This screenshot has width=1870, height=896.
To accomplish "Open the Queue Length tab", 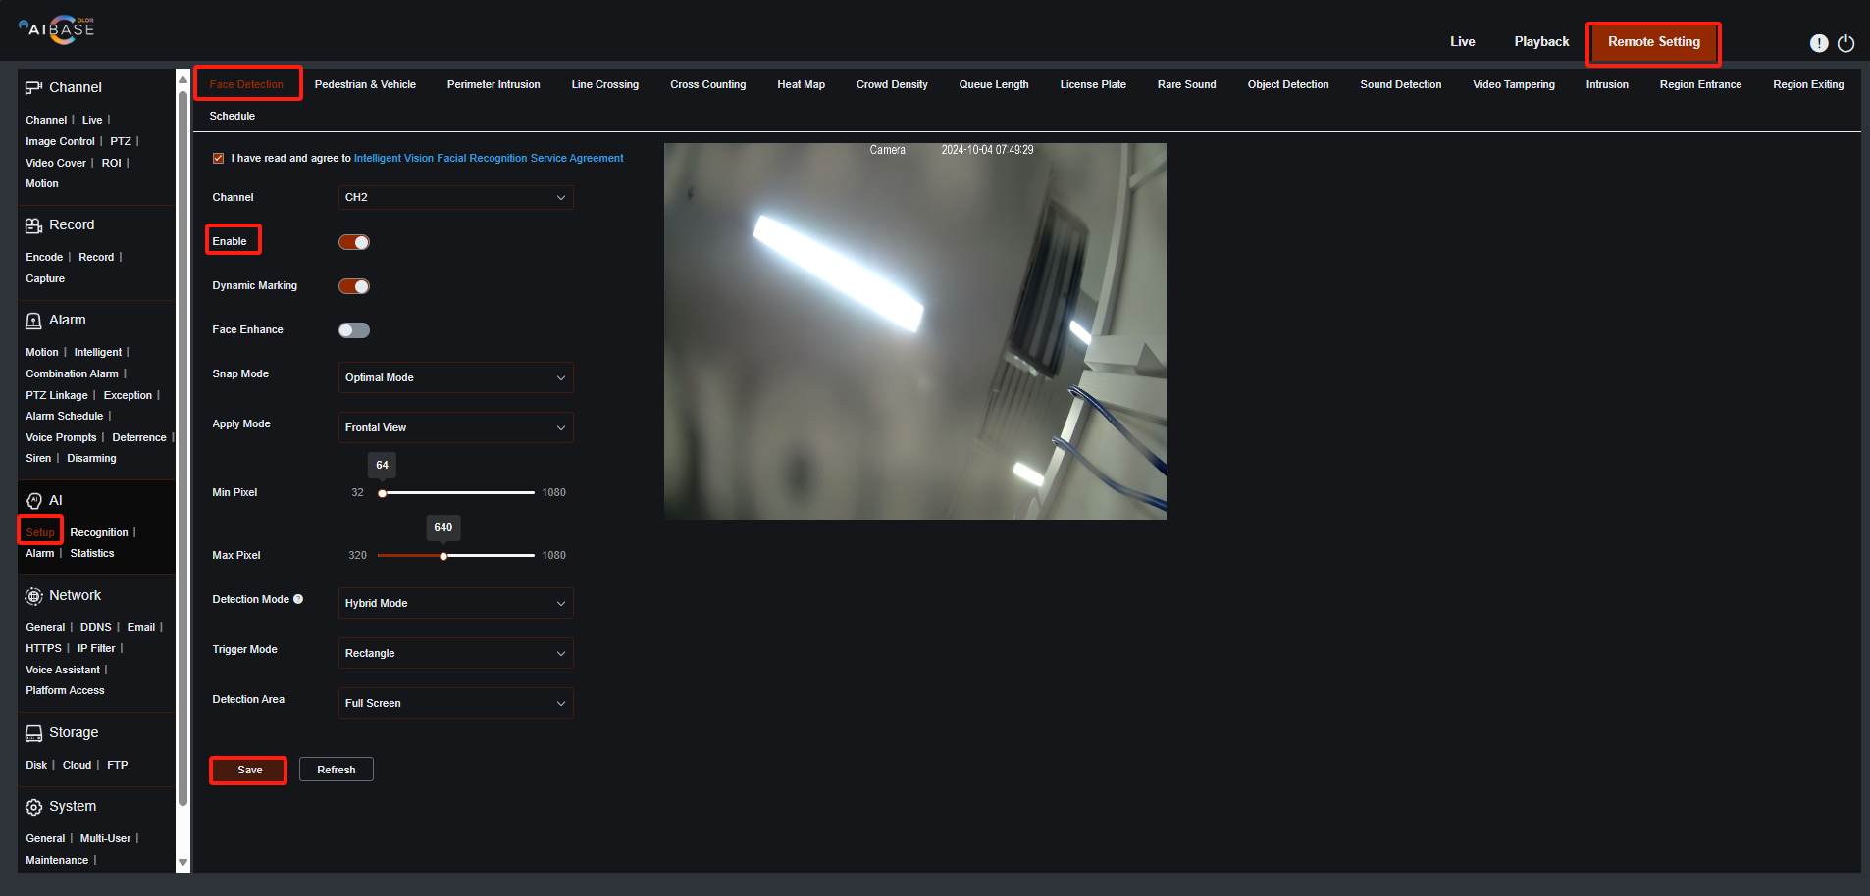I will point(994,84).
